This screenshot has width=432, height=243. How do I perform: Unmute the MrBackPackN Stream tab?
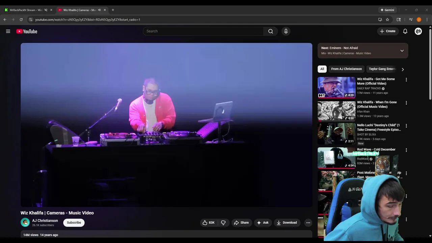[46, 10]
